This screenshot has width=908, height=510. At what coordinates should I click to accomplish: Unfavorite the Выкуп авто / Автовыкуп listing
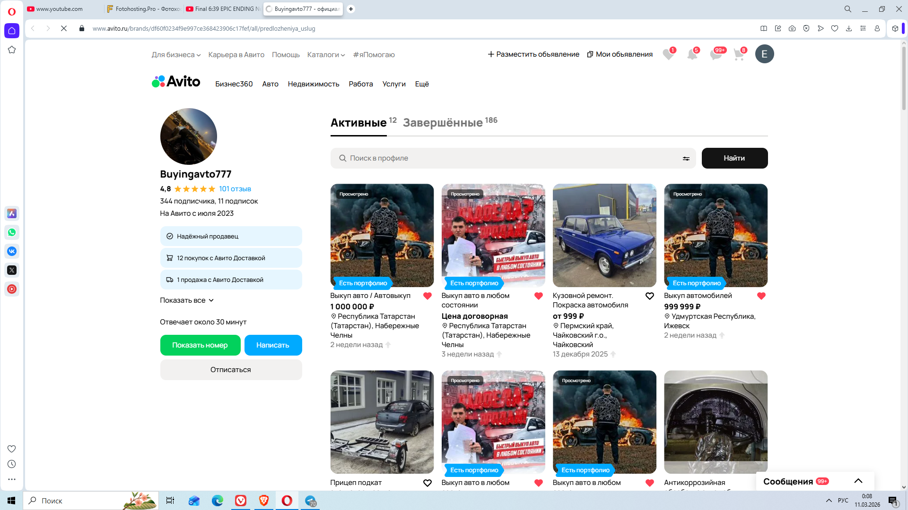[x=428, y=296]
